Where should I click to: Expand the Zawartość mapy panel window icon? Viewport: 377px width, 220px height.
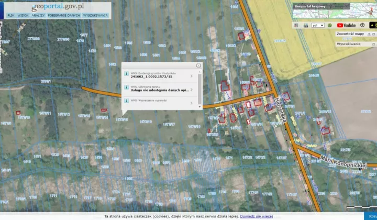(x=374, y=35)
